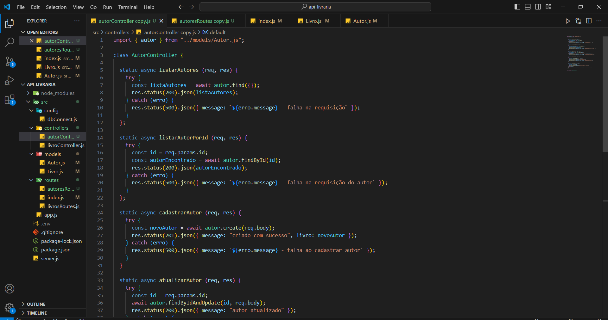Close autorContr... in Open Editors list
The width and height of the screenshot is (608, 320).
(32, 41)
